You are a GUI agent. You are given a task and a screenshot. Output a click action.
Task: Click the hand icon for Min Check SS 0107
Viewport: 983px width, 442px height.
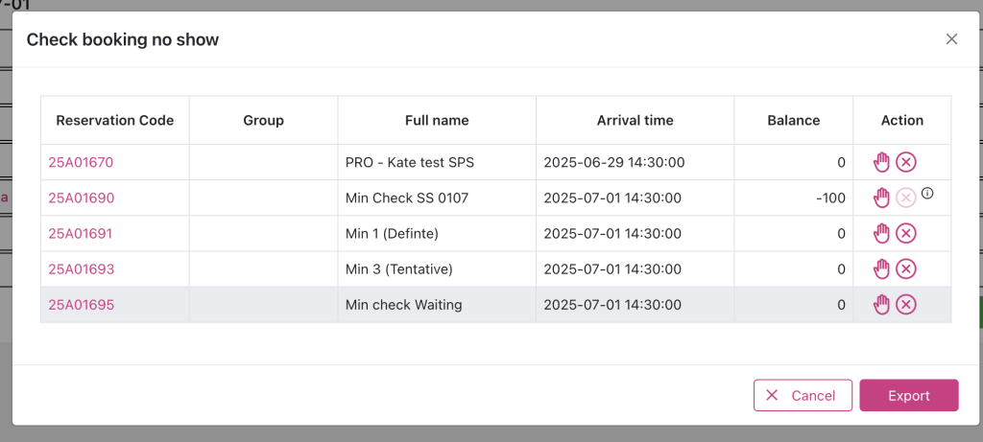click(881, 198)
